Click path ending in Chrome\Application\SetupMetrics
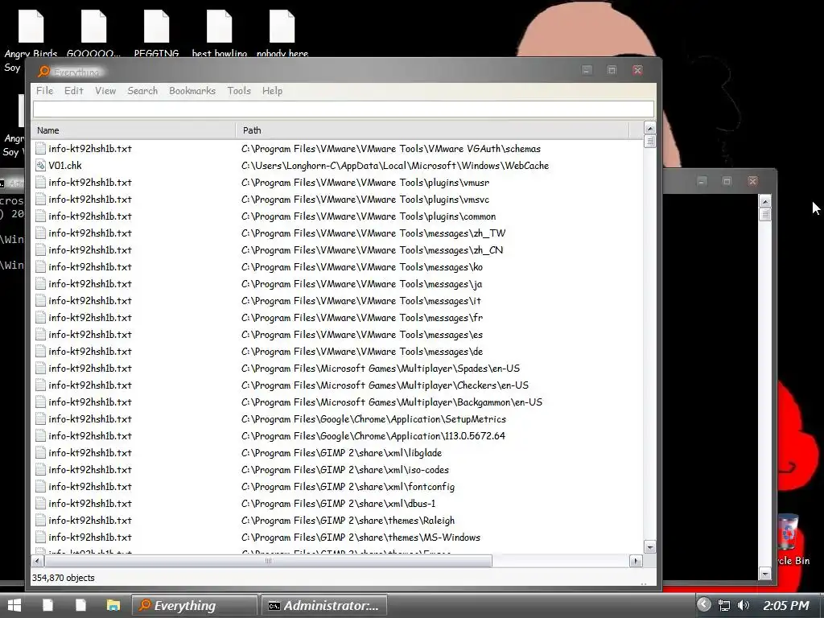Screen dimensions: 824x618 pos(373,418)
